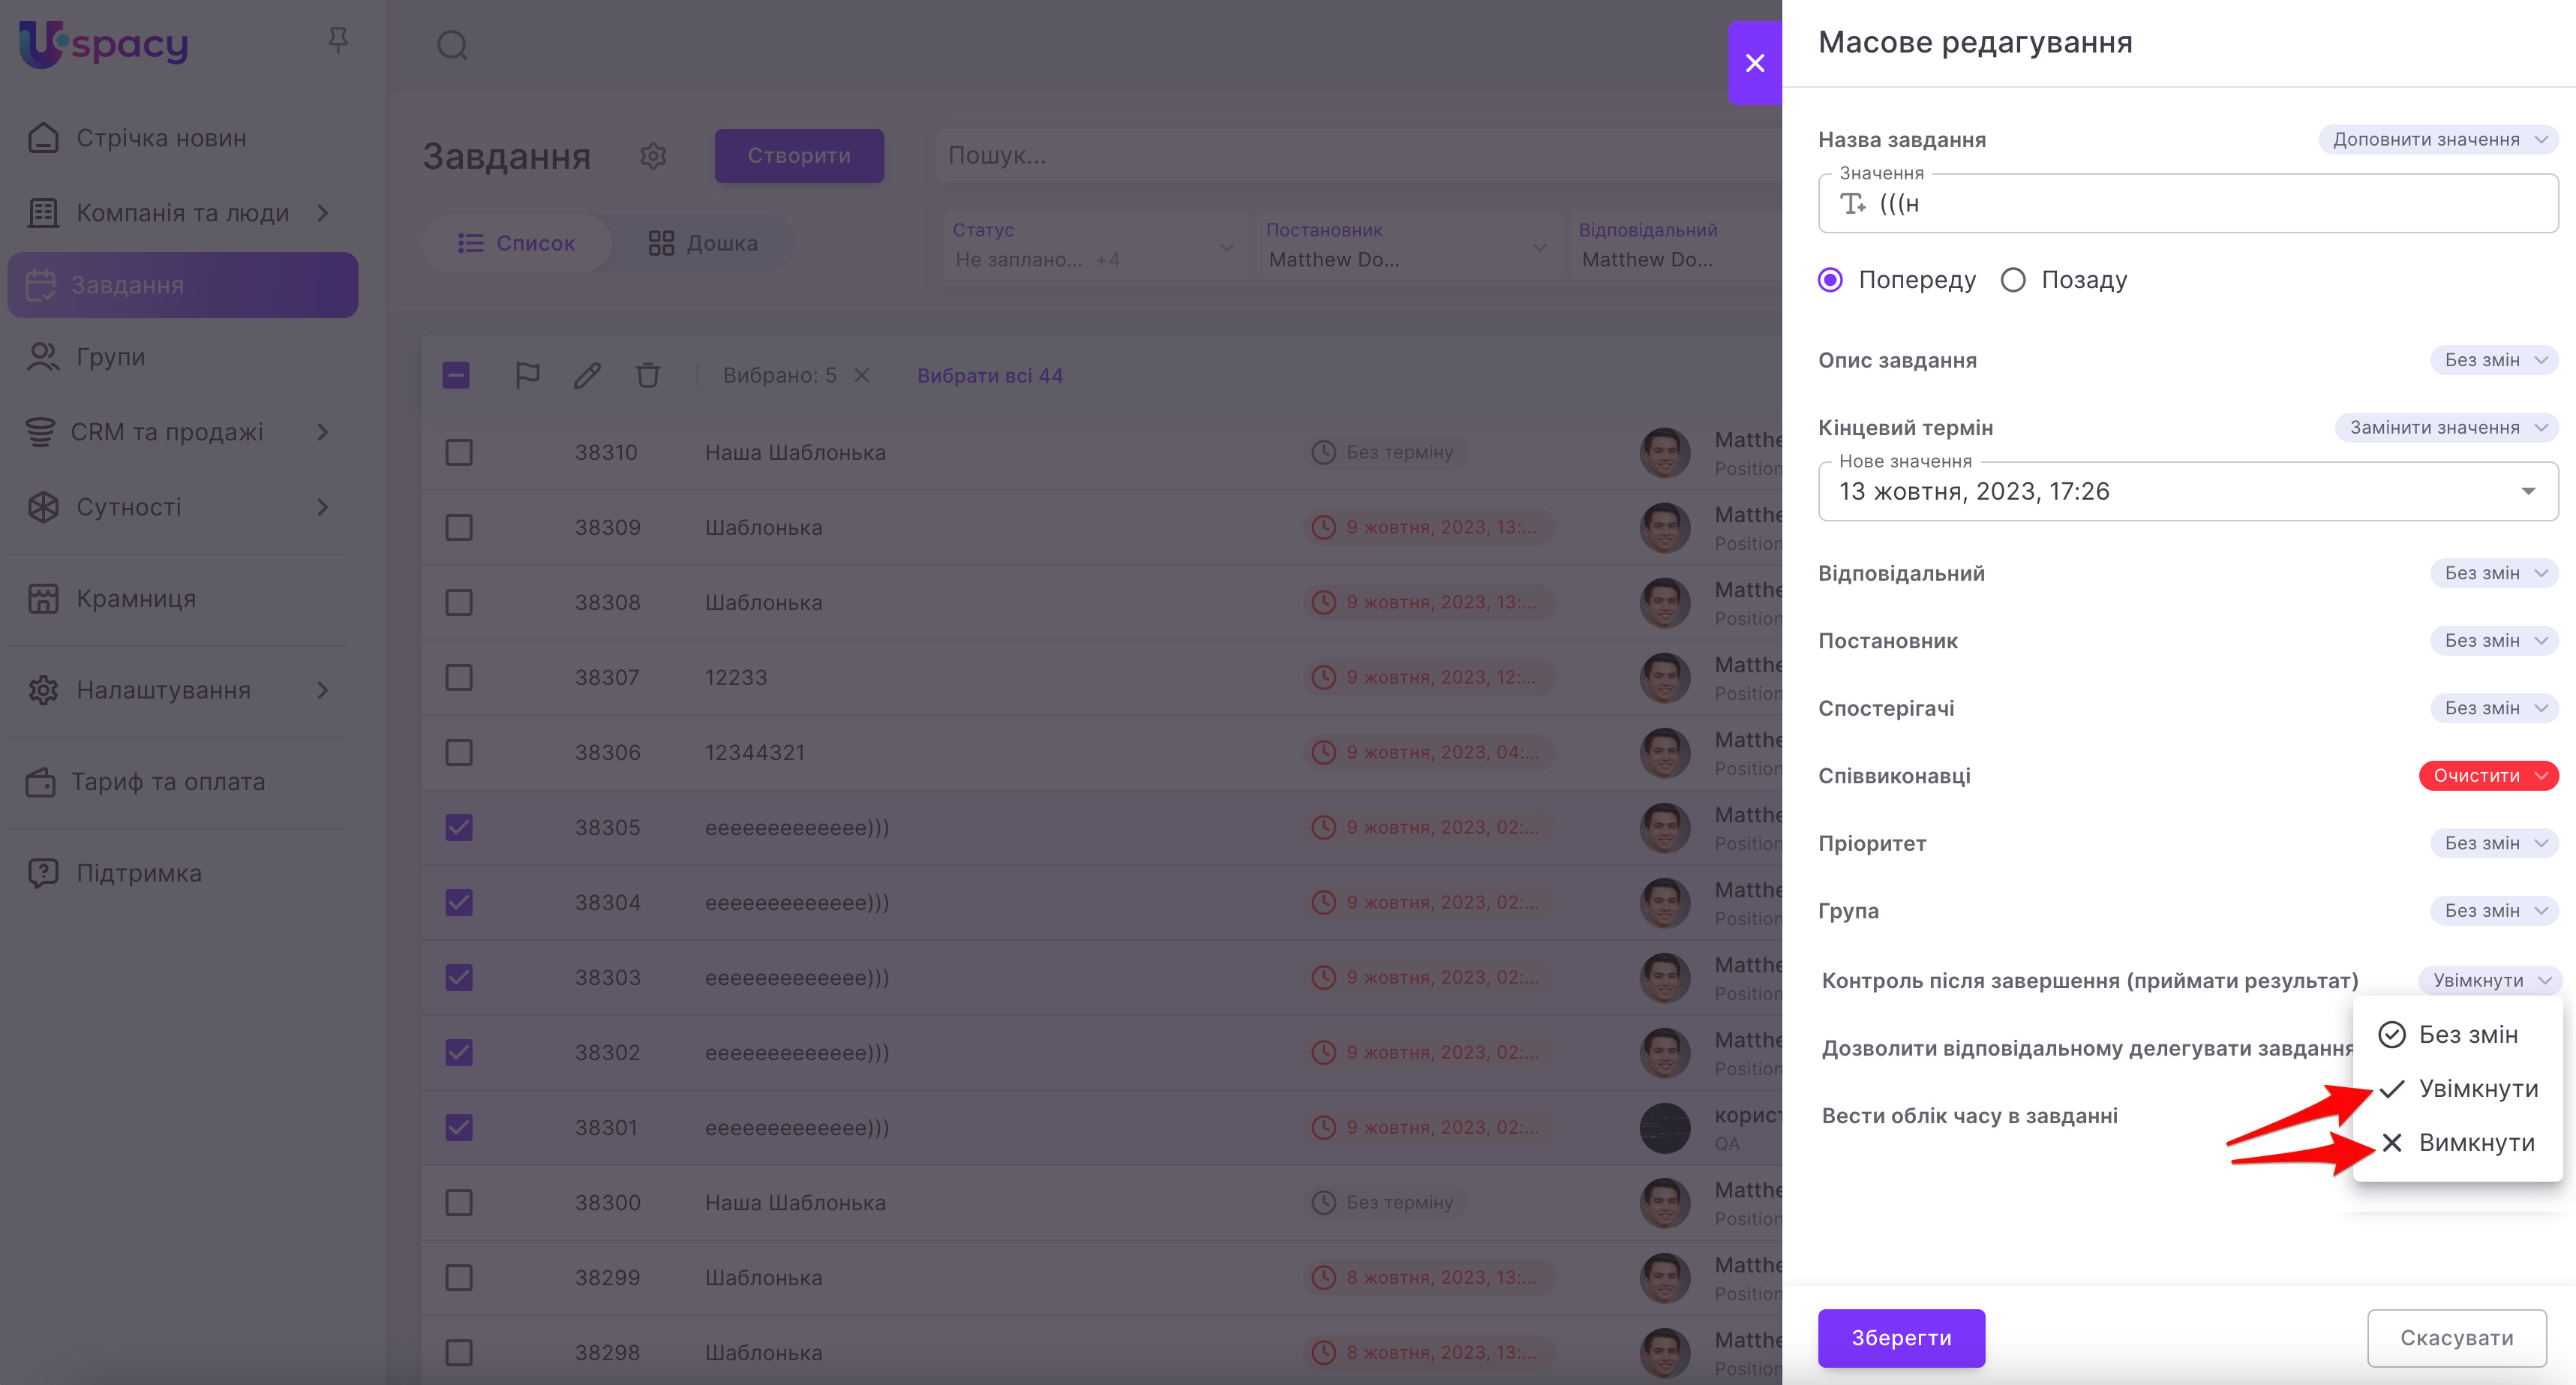Click the Скасувати button
The image size is (2576, 1385).
[x=2456, y=1337]
